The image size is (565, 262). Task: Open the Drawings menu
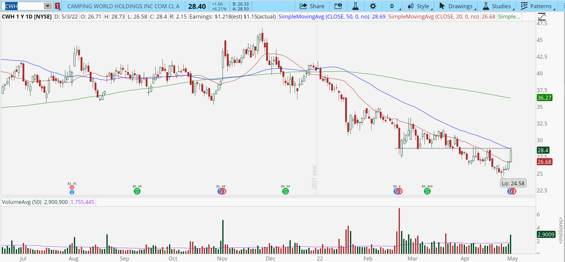(x=456, y=6)
